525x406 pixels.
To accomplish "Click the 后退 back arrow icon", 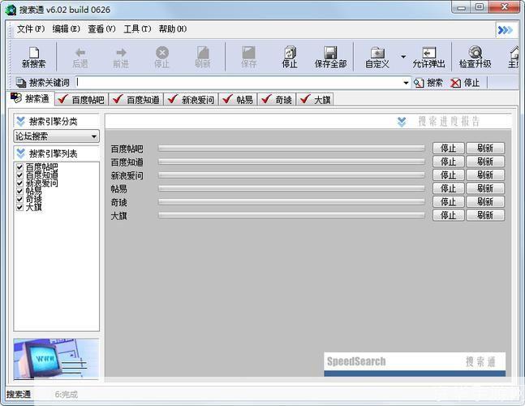I will pyautogui.click(x=80, y=53).
